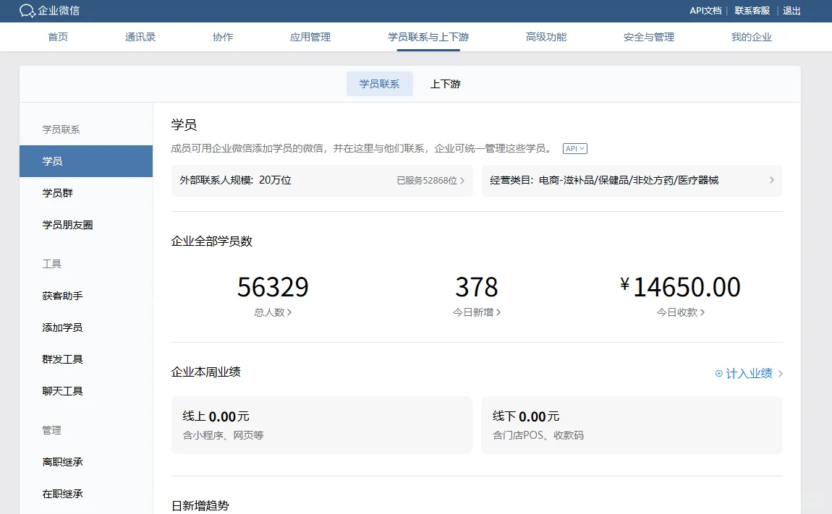Open 离职继承 under 管理

pos(61,461)
